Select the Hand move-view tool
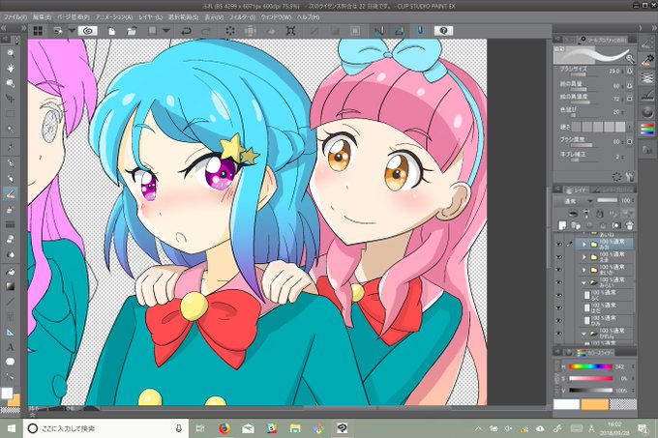Viewport: 658px width, 438px height. [10, 69]
